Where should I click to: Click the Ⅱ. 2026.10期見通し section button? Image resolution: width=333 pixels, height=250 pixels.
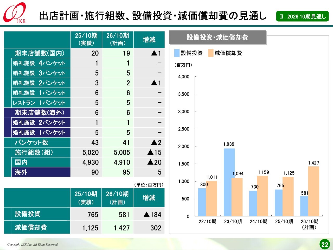pos(302,16)
